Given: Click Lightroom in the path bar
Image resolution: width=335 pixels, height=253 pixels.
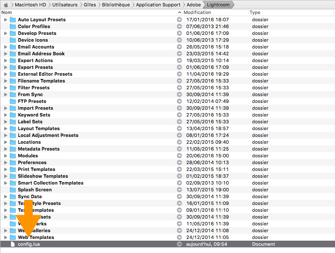Looking at the screenshot, I should [x=218, y=5].
